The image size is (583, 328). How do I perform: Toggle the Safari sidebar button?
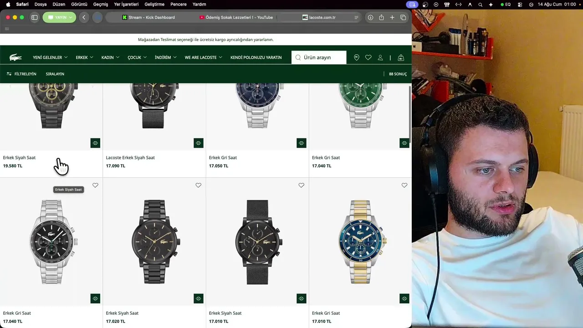pos(34,17)
